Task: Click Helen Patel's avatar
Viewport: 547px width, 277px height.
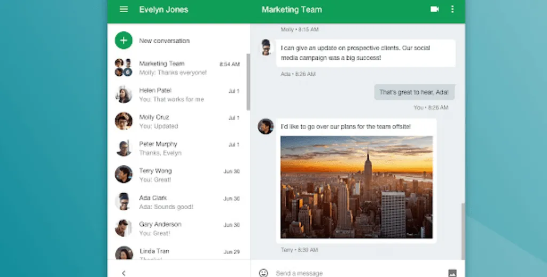Action: click(123, 94)
